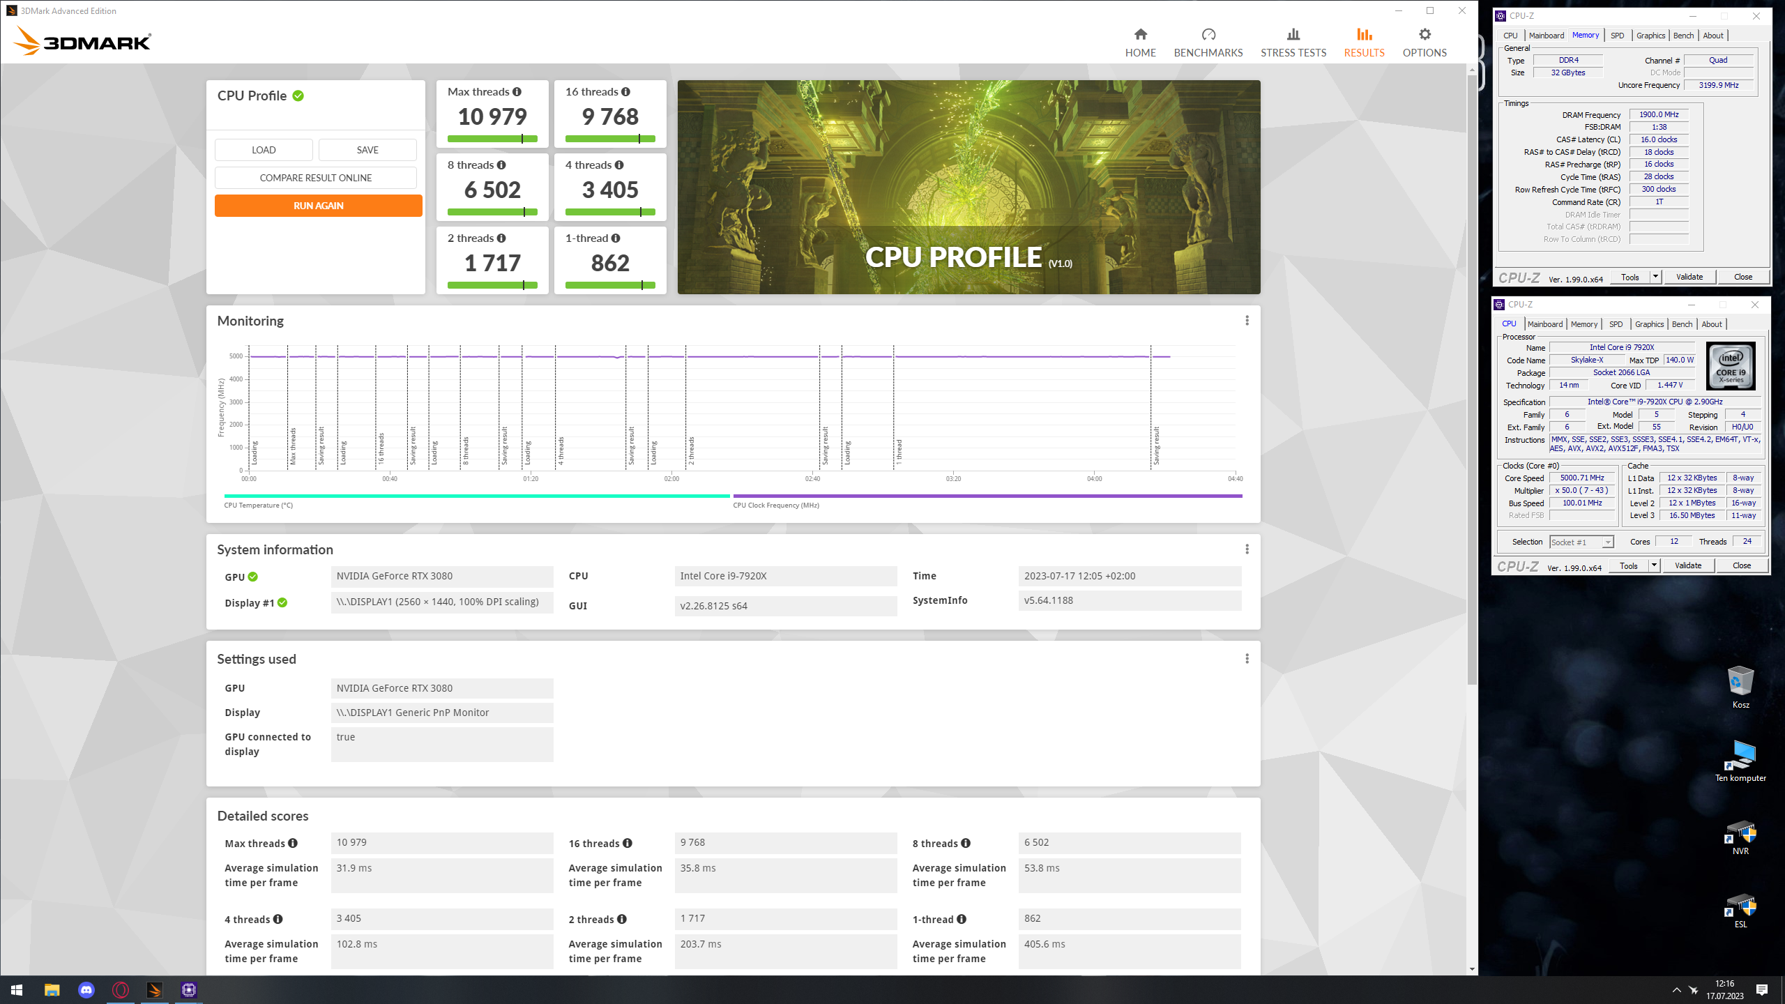Open Monitoring panel three-dot menu
Screen dimensions: 1785x1004
[x=1247, y=321]
